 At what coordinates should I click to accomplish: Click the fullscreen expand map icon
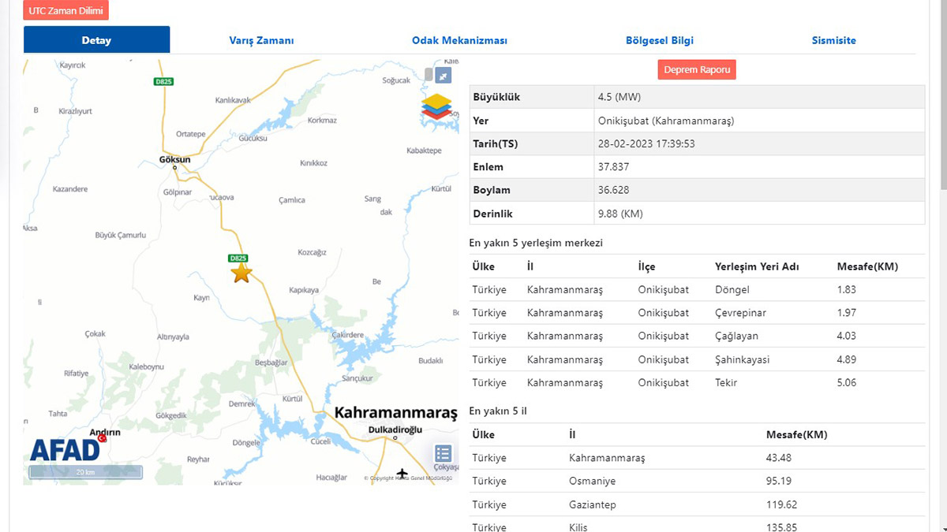[444, 75]
